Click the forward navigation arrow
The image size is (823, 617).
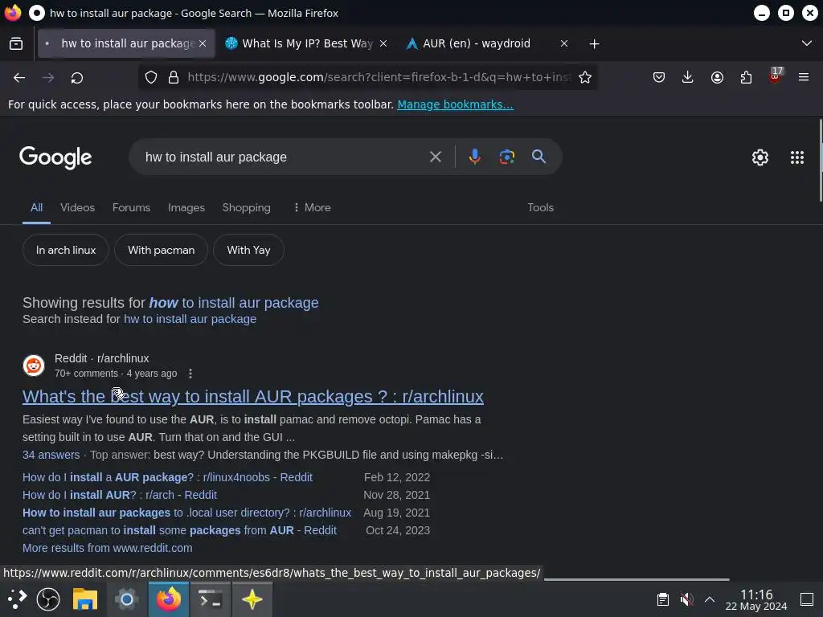pyautogui.click(x=48, y=78)
